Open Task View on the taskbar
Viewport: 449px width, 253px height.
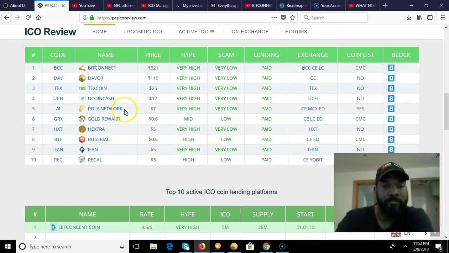(x=137, y=247)
